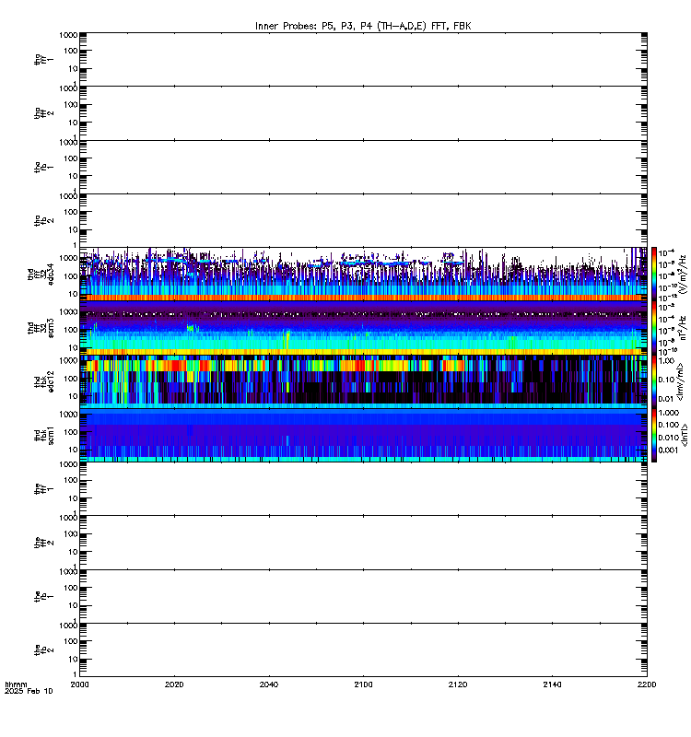Click the 2020 time axis label

click(x=174, y=684)
